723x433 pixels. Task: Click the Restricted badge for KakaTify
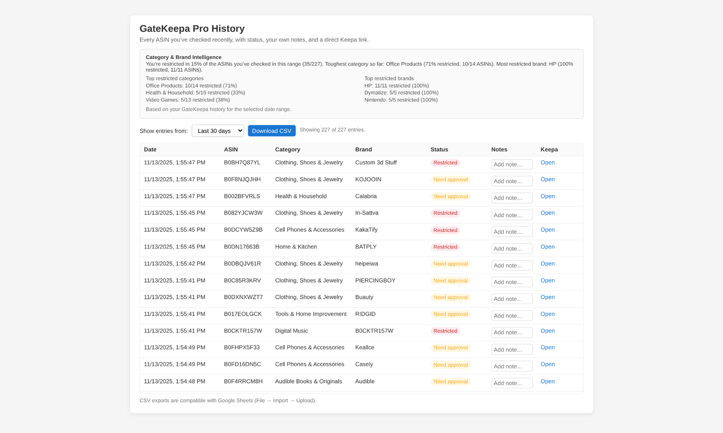[445, 230]
